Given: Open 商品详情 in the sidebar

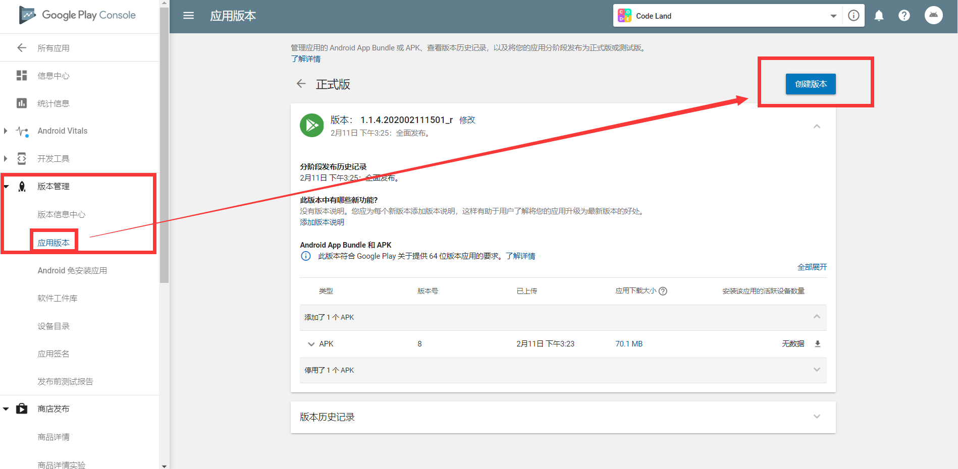Looking at the screenshot, I should click(x=54, y=437).
